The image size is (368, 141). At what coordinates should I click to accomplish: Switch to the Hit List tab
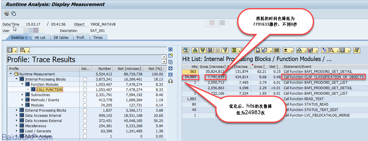click(40, 37)
